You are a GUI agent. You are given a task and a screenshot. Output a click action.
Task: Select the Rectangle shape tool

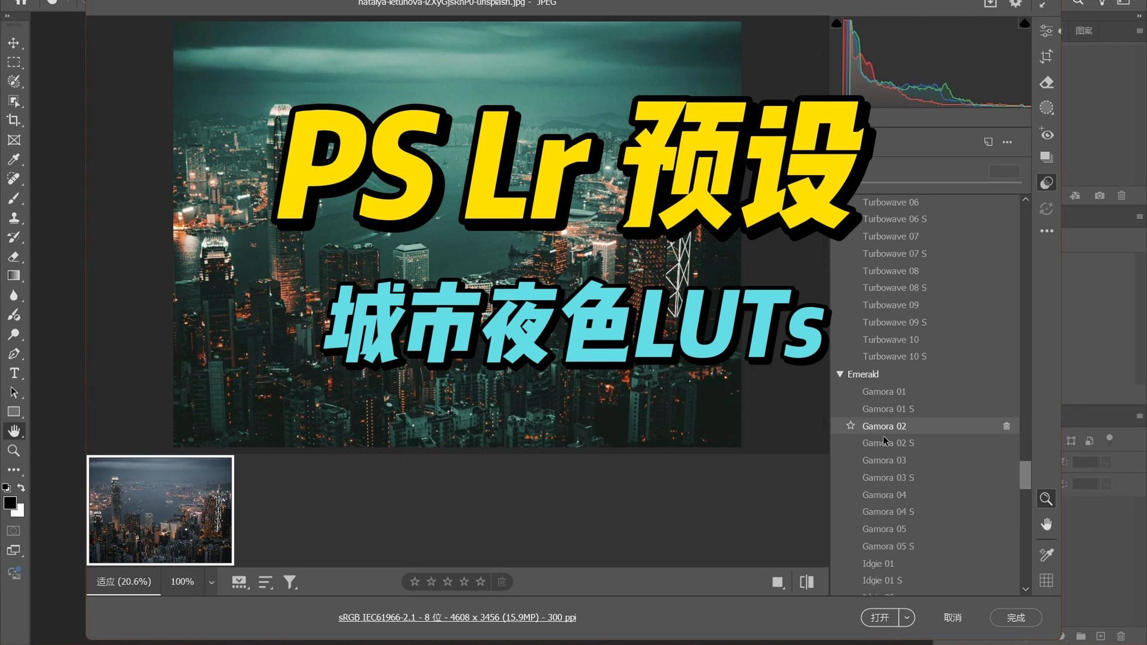(x=13, y=412)
